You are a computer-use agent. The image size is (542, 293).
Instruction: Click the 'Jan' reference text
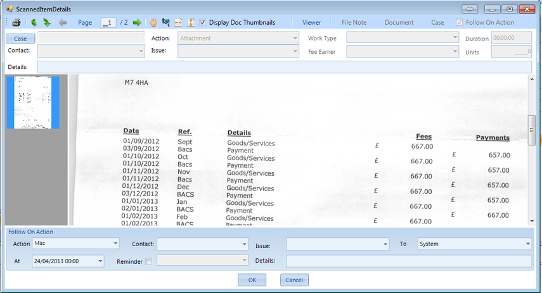tap(182, 202)
